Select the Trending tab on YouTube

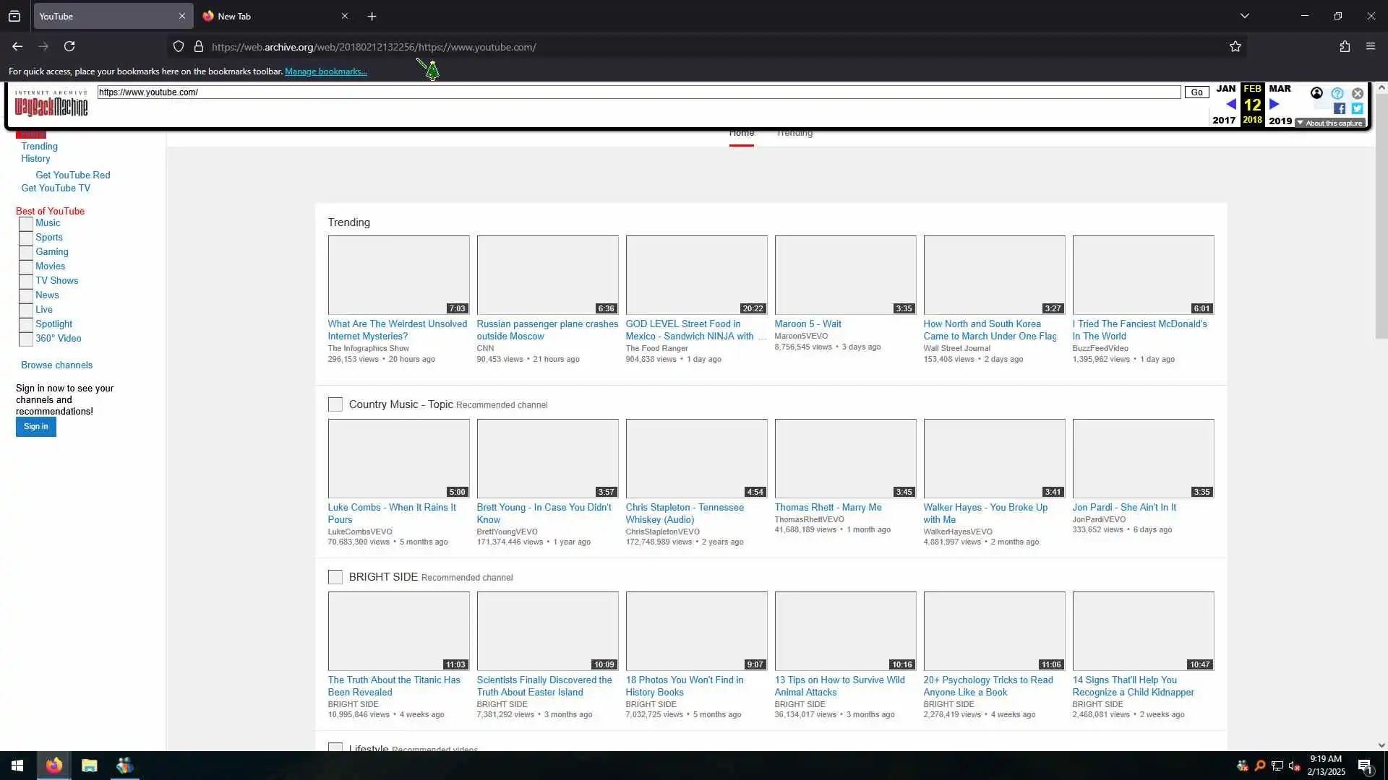pyautogui.click(x=794, y=134)
